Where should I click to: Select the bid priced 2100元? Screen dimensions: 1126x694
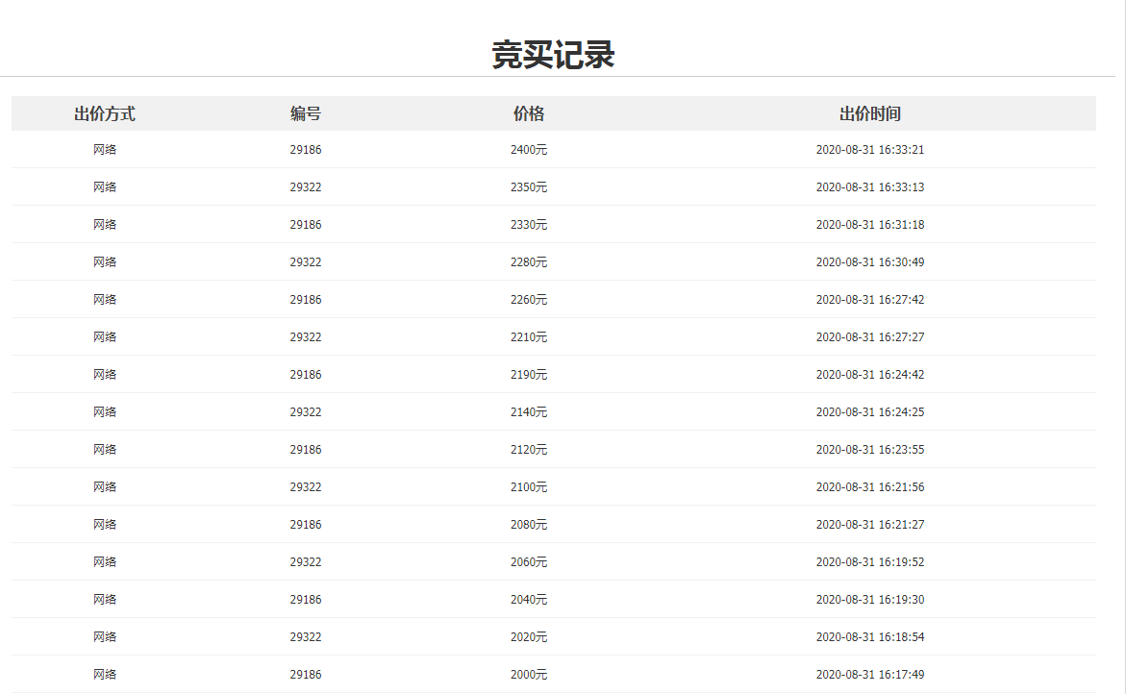[x=529, y=486]
